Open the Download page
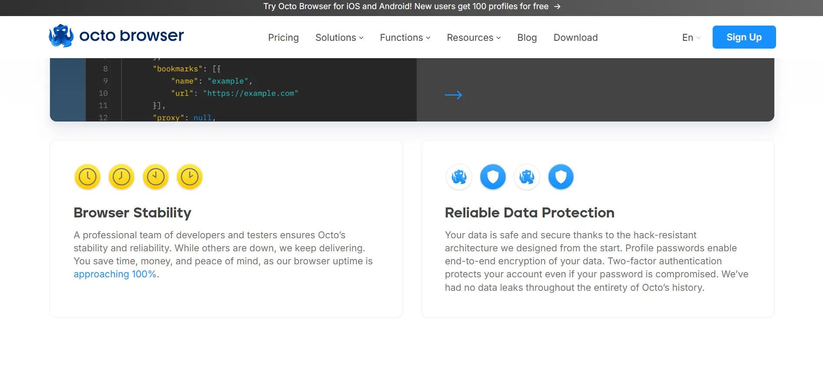823x378 pixels. [x=576, y=38]
